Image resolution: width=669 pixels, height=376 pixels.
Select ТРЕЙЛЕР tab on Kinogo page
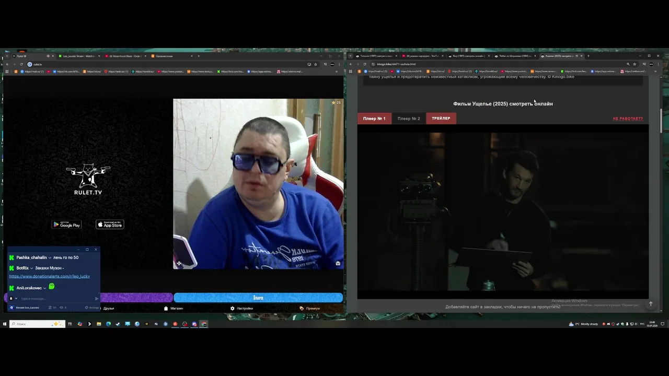tap(441, 119)
